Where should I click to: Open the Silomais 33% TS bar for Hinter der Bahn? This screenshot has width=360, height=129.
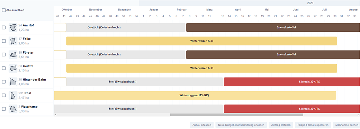tap(292, 82)
